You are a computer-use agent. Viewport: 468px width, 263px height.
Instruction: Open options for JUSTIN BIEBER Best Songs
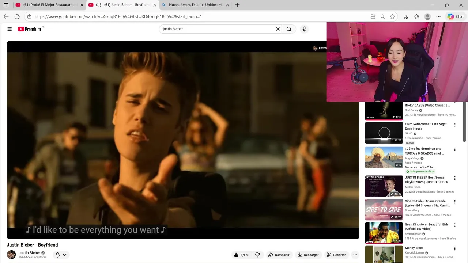point(455,178)
